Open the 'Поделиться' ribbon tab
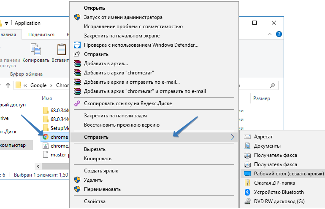325x209 pixels. click(41, 34)
